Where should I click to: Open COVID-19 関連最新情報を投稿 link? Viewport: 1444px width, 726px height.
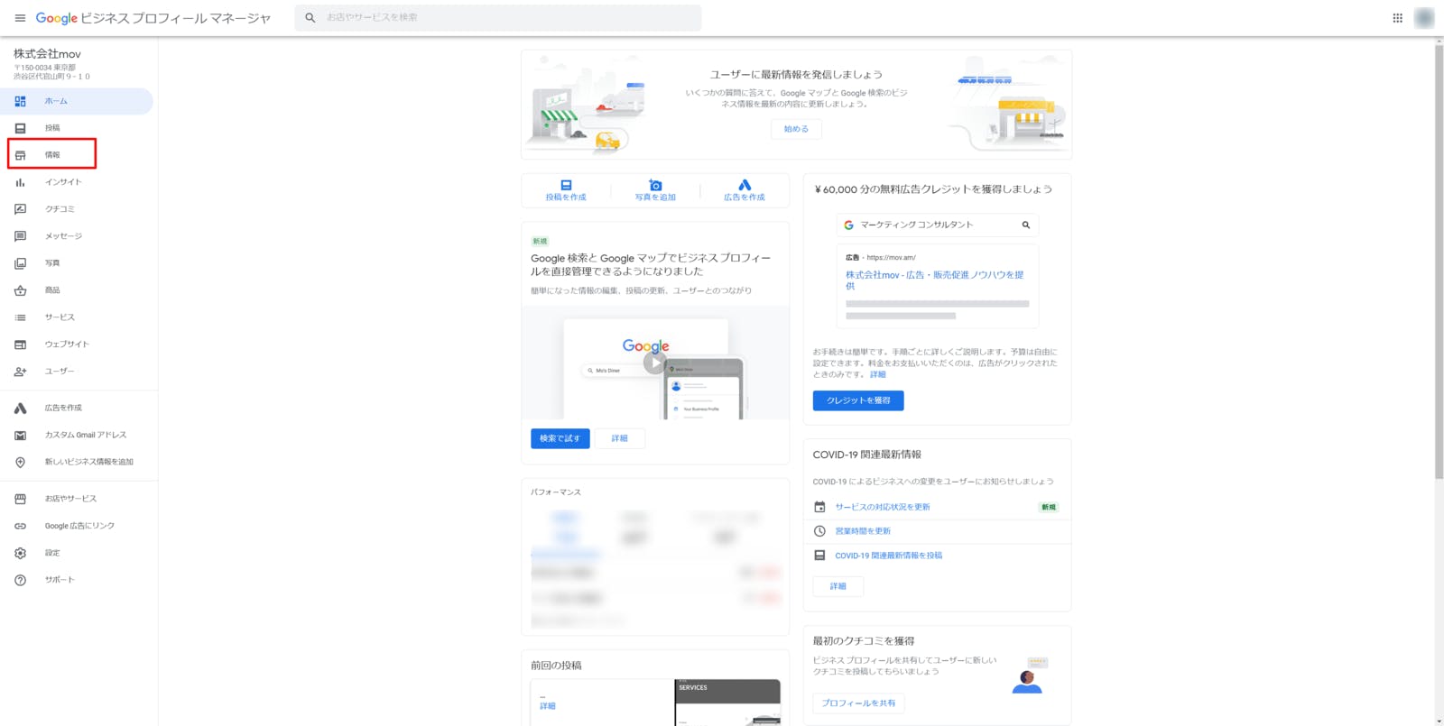(x=888, y=556)
